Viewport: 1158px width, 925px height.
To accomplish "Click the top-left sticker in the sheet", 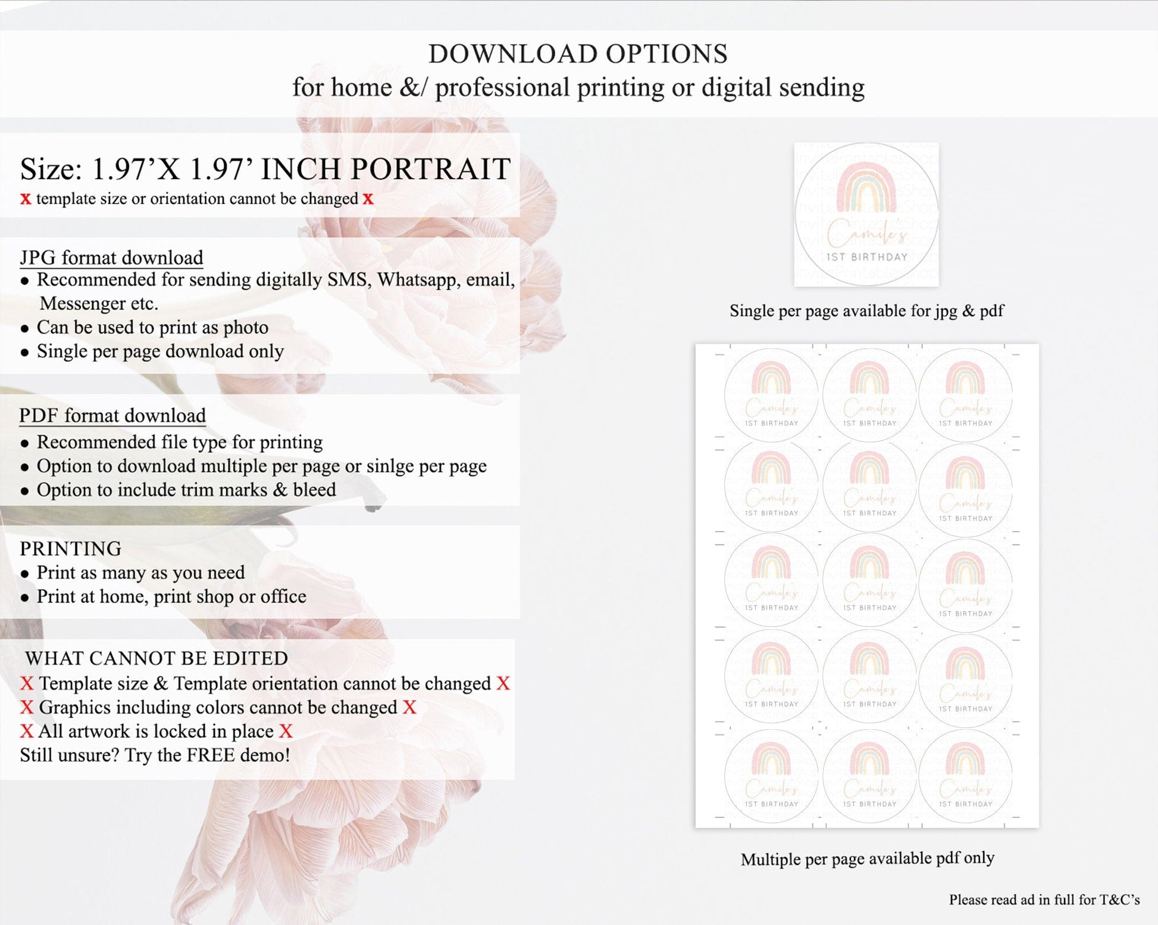I will [771, 395].
